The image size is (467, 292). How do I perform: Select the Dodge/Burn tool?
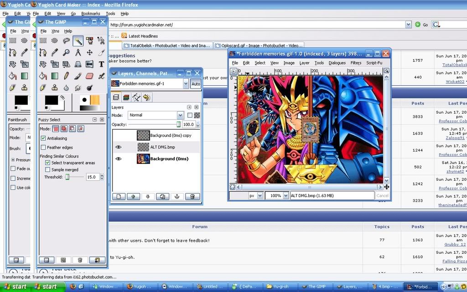tap(89, 88)
